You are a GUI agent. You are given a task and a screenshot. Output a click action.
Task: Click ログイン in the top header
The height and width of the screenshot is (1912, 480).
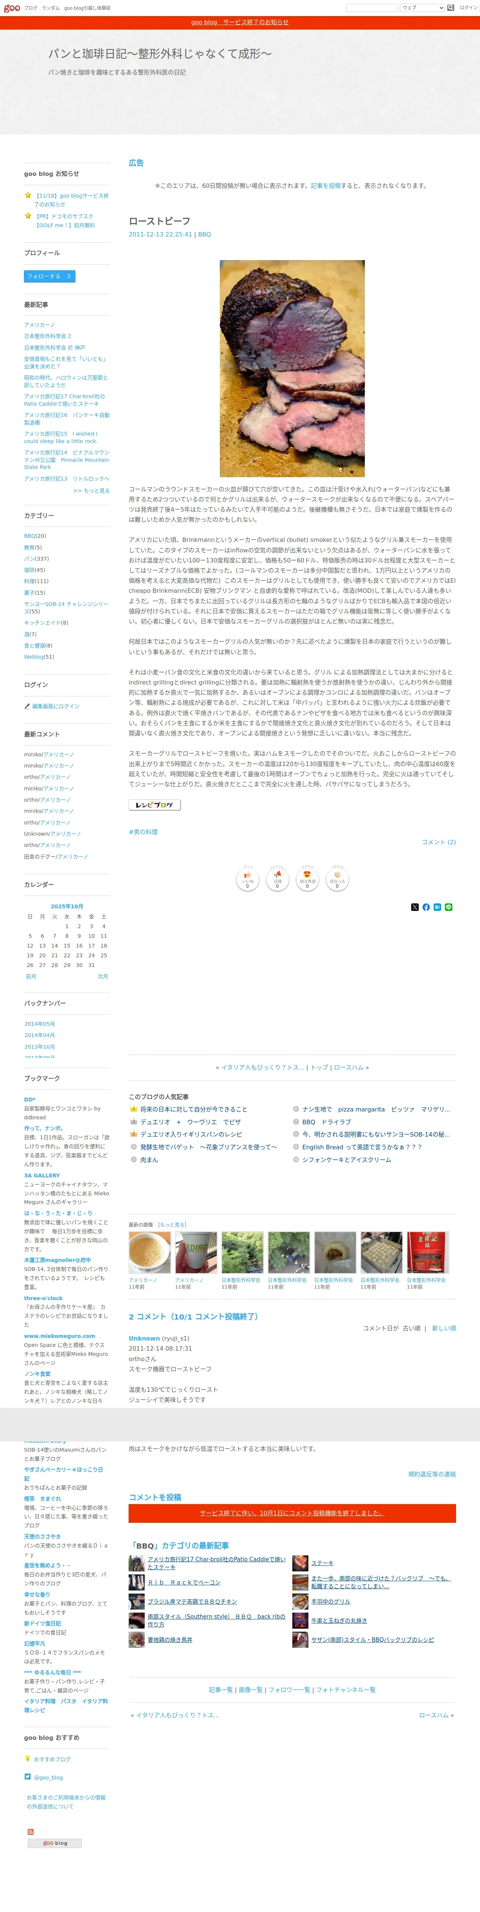point(468,8)
